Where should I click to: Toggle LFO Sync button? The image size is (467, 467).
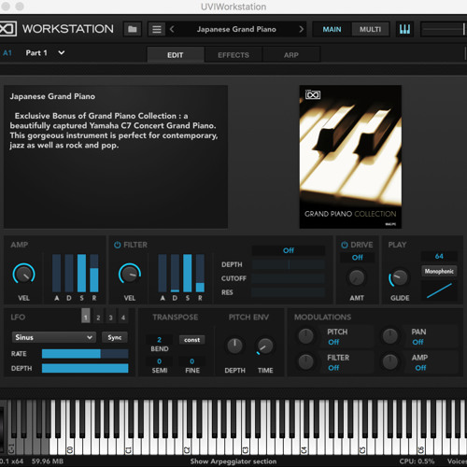[115, 337]
